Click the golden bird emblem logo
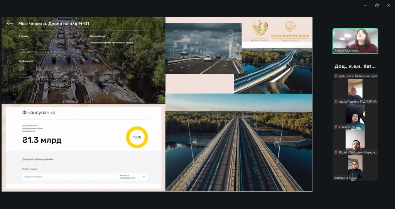The image size is (395, 209). point(260,29)
